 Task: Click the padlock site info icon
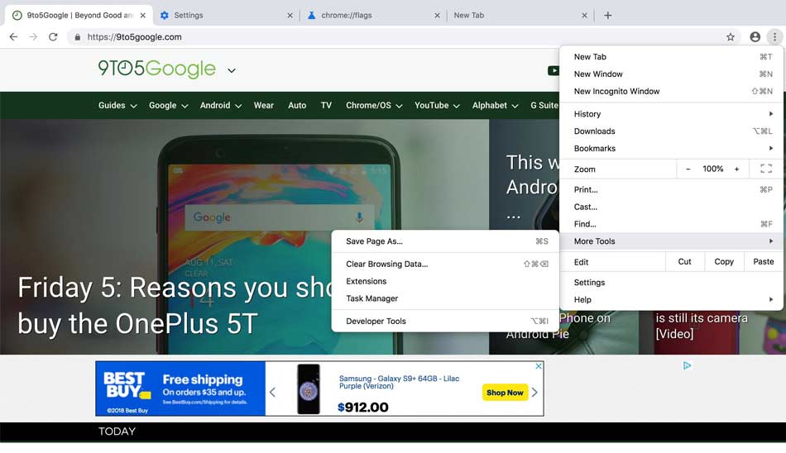[77, 37]
